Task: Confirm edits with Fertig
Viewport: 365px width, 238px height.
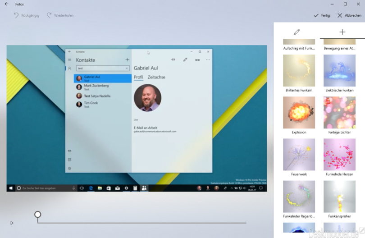Action: [x=322, y=15]
